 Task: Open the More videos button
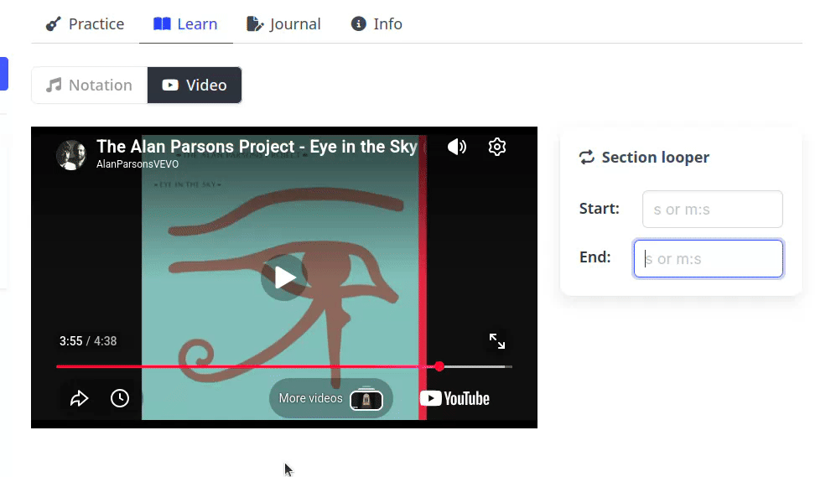coord(330,398)
